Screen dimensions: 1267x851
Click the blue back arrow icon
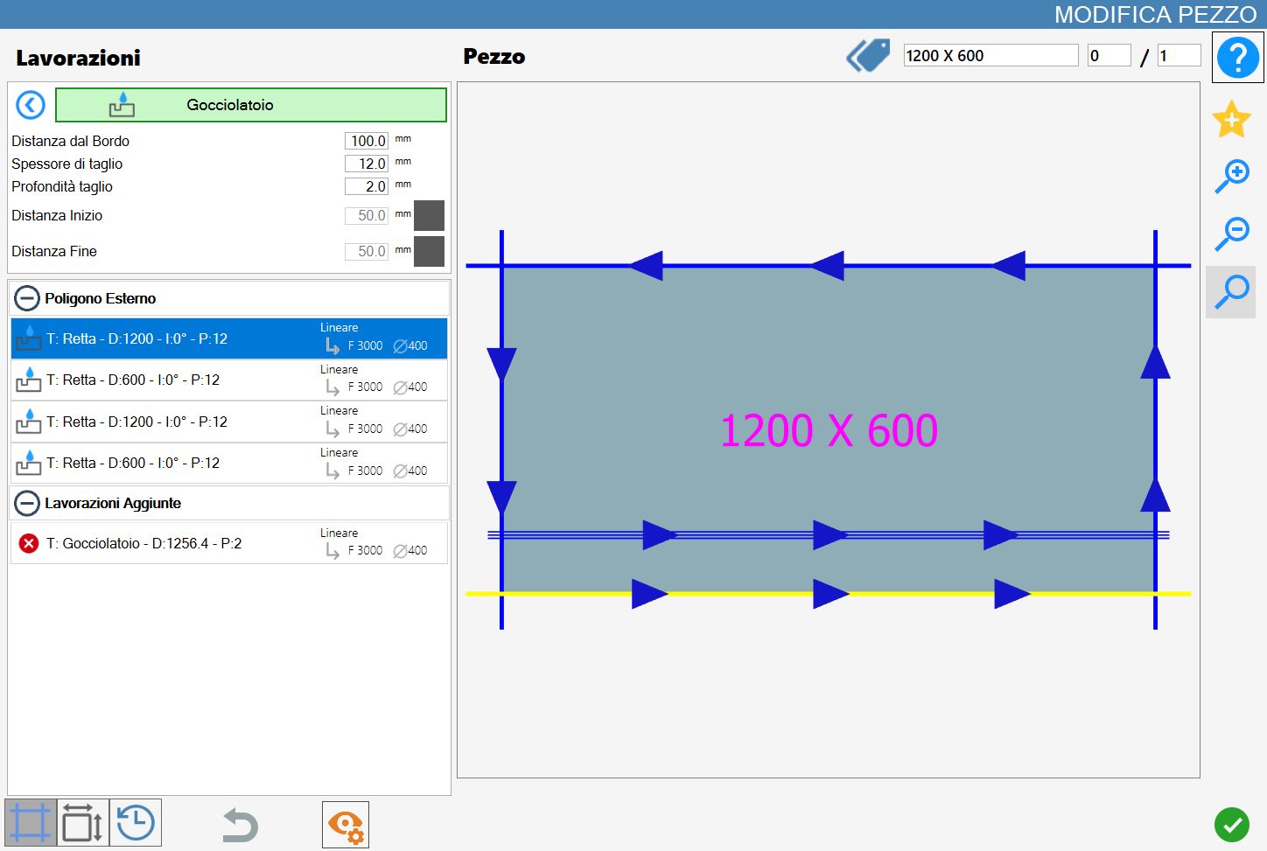click(x=31, y=105)
